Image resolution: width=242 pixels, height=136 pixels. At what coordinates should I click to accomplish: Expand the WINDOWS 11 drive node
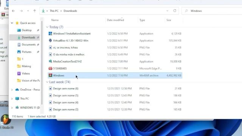[x=12, y=108]
